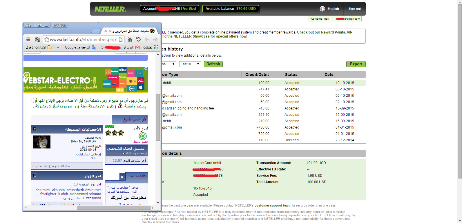The height and width of the screenshot is (223, 462).
Task: Click vertical scrollbar in forum window
Action: [158, 117]
